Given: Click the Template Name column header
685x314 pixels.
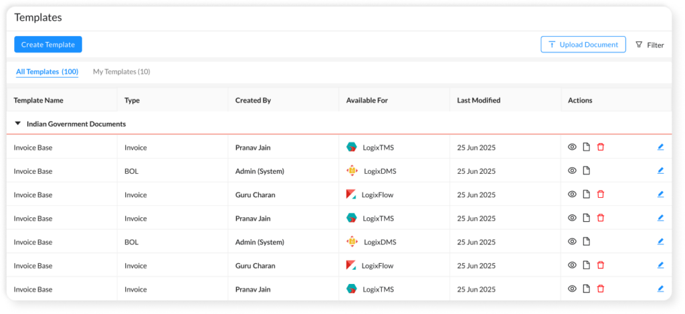Looking at the screenshot, I should click(x=38, y=100).
